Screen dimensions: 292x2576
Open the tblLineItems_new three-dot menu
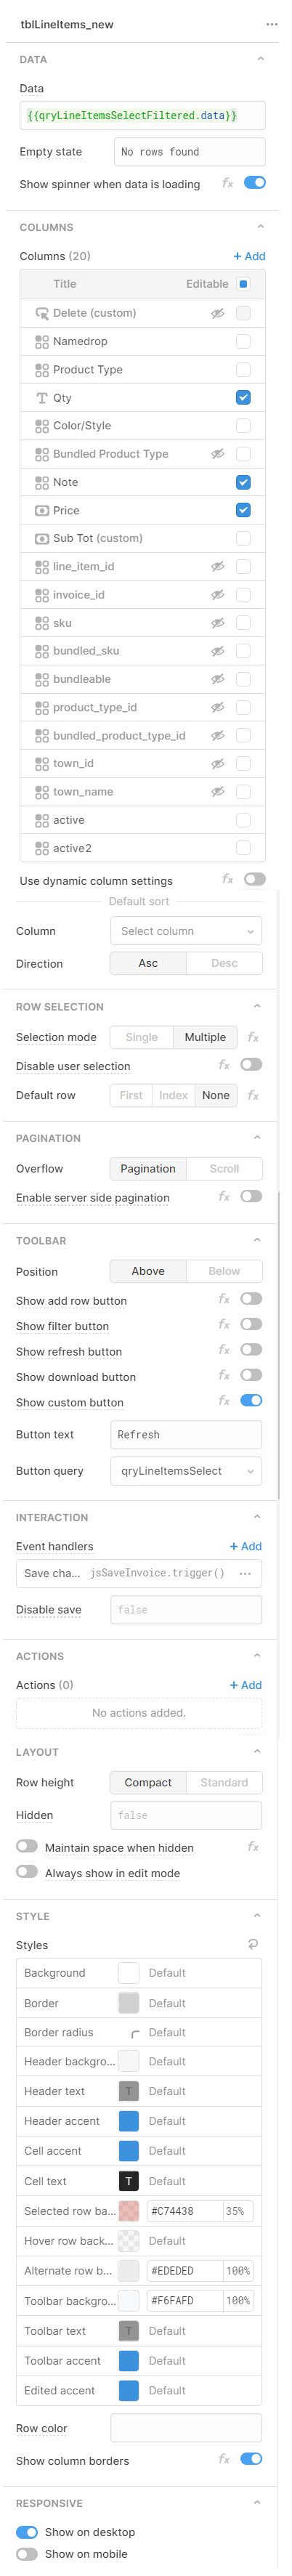coord(271,24)
